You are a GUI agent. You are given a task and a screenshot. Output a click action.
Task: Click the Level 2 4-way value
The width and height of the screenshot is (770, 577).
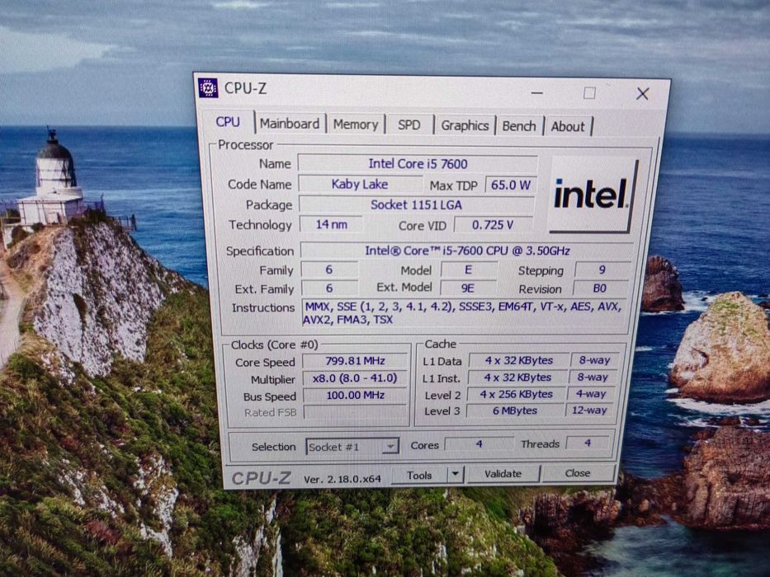(x=591, y=393)
